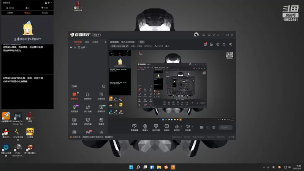Click the 修改 button beside stream title
This screenshot has width=304, height=171.
click(142, 42)
